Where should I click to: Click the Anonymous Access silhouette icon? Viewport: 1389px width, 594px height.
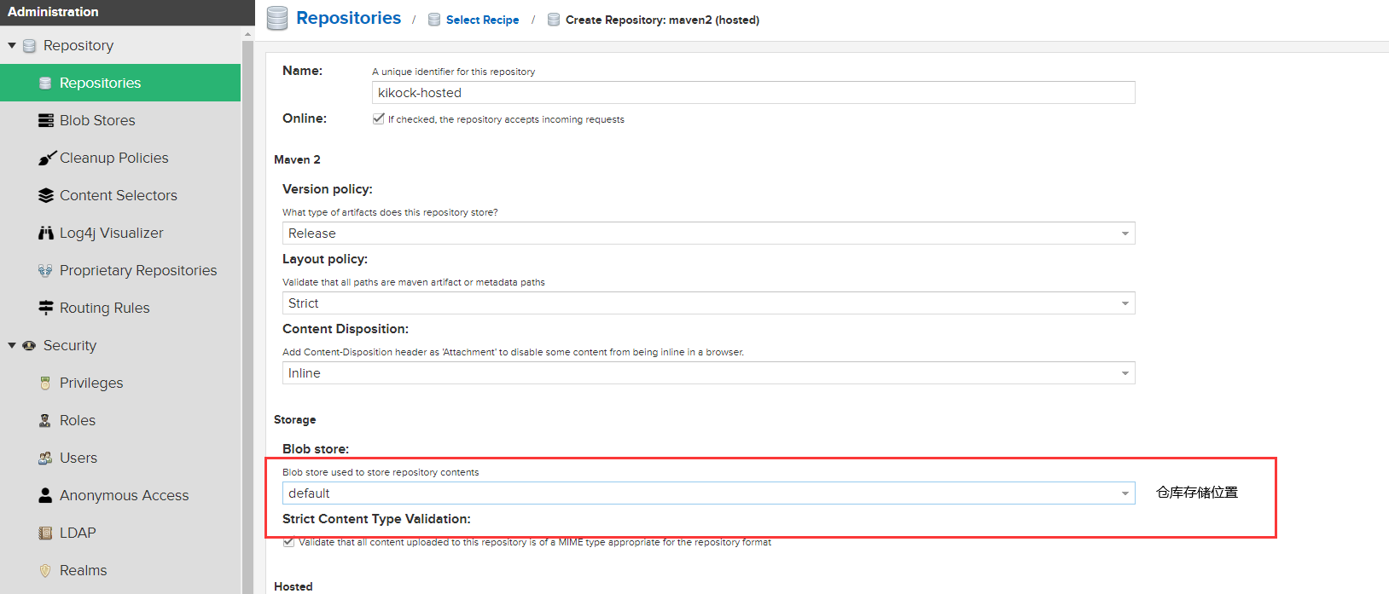45,495
